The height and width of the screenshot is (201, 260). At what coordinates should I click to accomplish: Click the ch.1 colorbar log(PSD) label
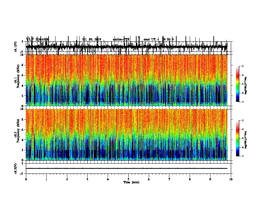tap(246, 85)
